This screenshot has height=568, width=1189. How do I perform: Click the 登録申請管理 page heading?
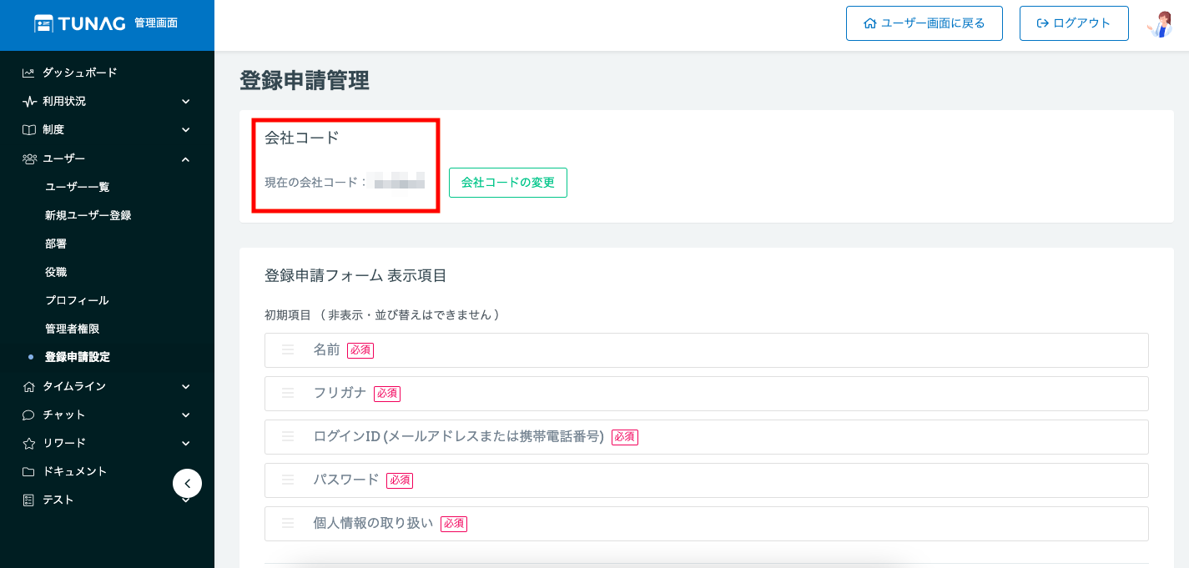coord(305,81)
